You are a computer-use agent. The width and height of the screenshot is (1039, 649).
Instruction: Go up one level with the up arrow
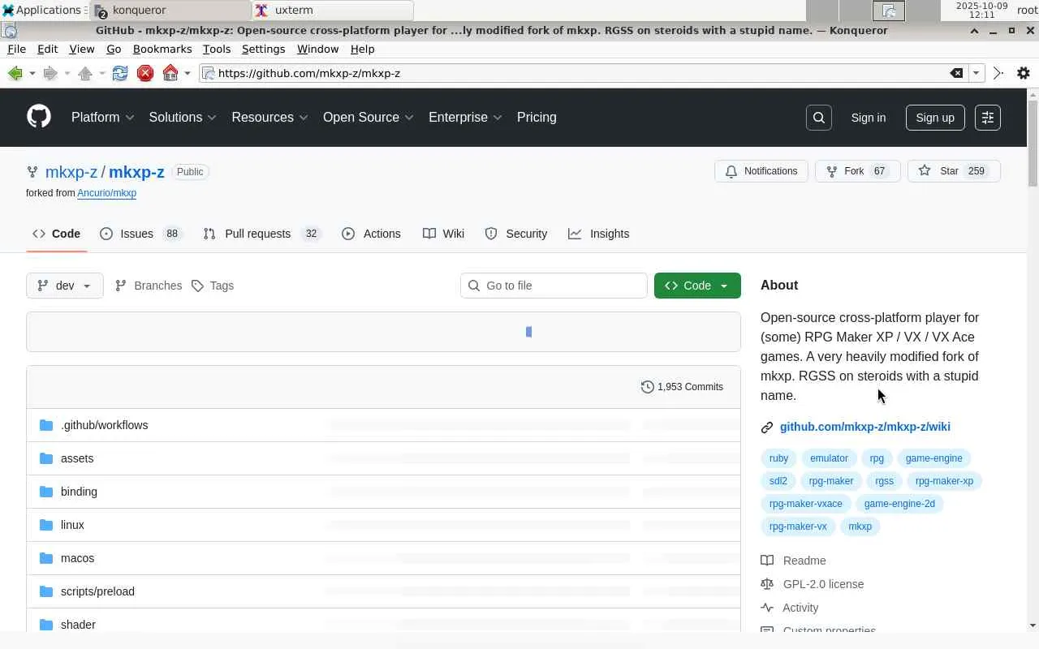85,73
